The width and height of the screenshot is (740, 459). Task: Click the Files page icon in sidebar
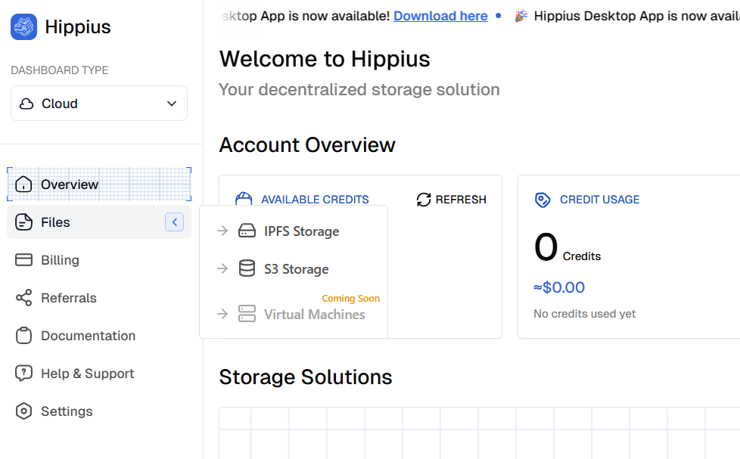(24, 222)
